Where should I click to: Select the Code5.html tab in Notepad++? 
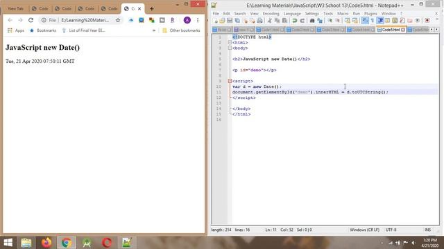coord(391,30)
